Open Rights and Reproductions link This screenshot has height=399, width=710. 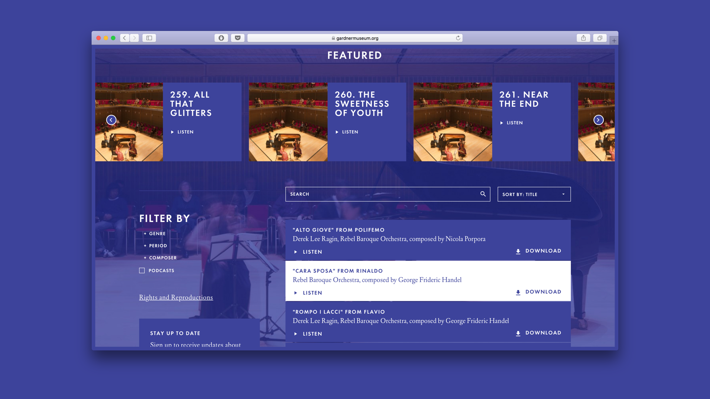pyautogui.click(x=176, y=297)
